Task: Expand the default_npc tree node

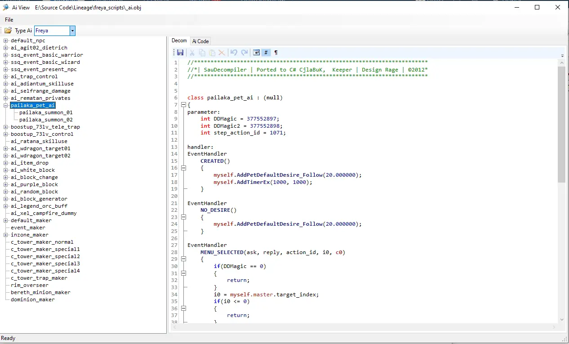Action: (x=6, y=40)
